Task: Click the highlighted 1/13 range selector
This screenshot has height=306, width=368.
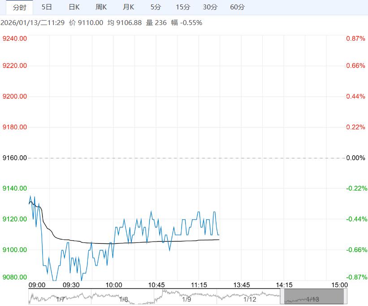Action: click(313, 297)
